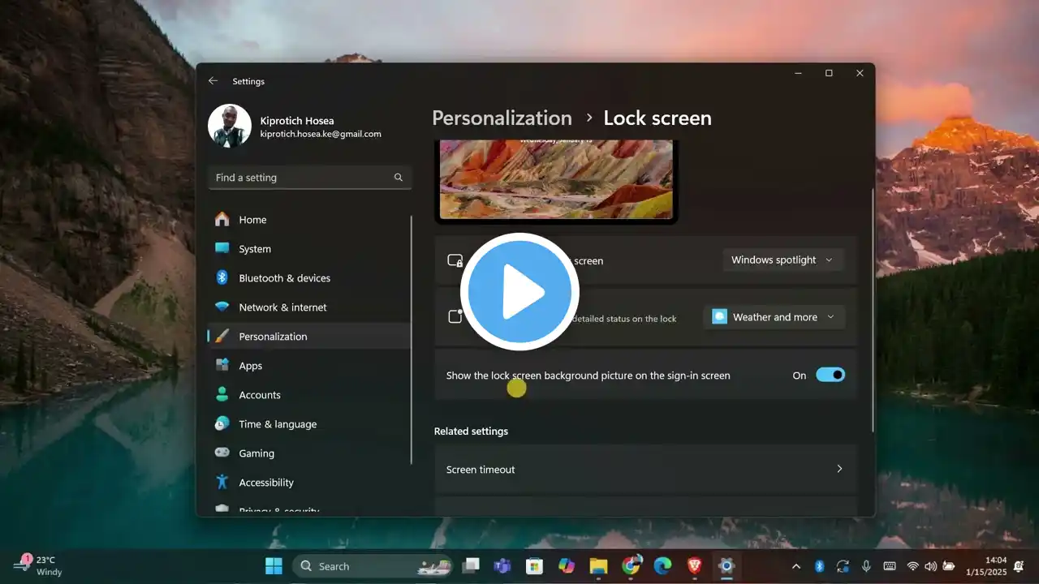The image size is (1039, 584).
Task: Click the volume speaker tray icon
Action: 930,566
